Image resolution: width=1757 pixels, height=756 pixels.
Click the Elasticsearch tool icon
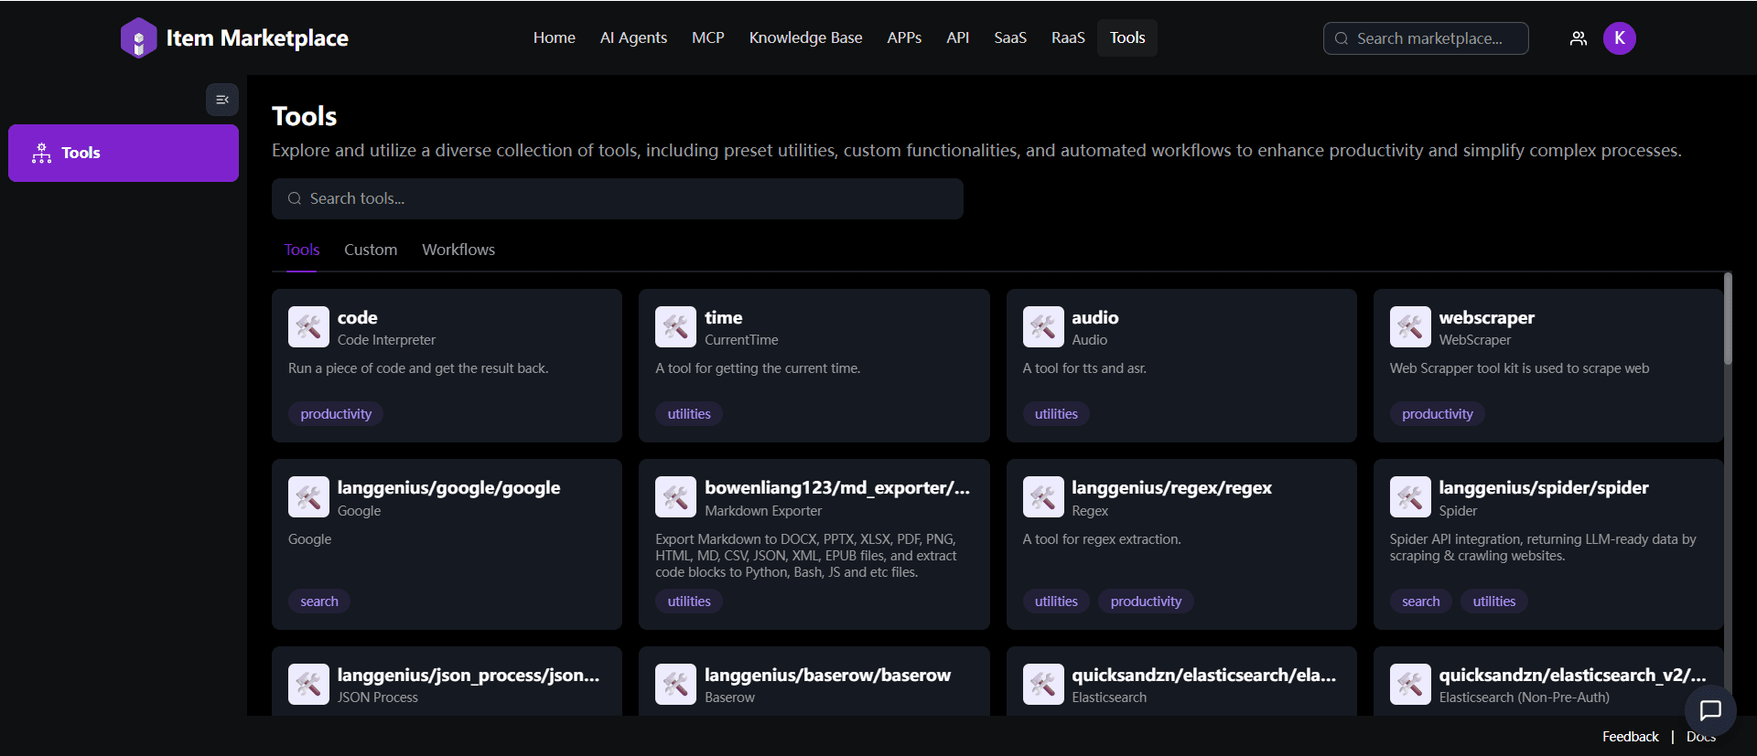pos(1043,684)
